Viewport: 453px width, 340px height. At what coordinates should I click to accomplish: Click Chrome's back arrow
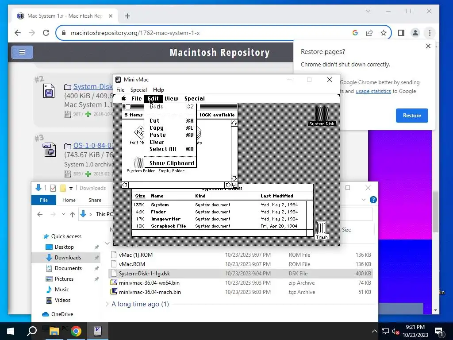click(x=18, y=33)
